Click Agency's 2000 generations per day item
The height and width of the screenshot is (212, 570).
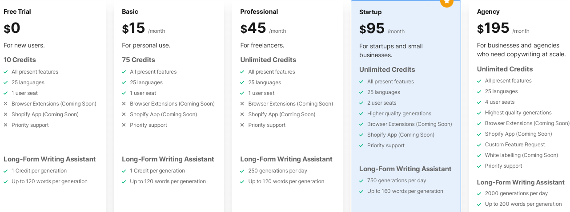(516, 193)
